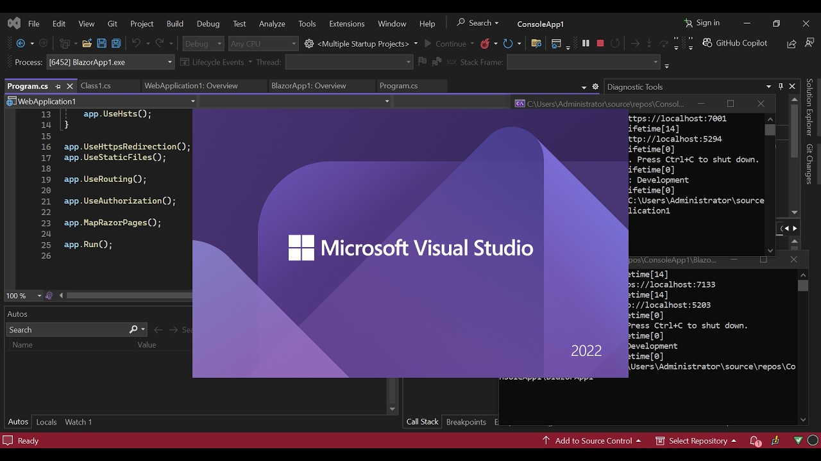Open the document tabs overflow dropdown
This screenshot has width=821, height=461.
click(584, 87)
